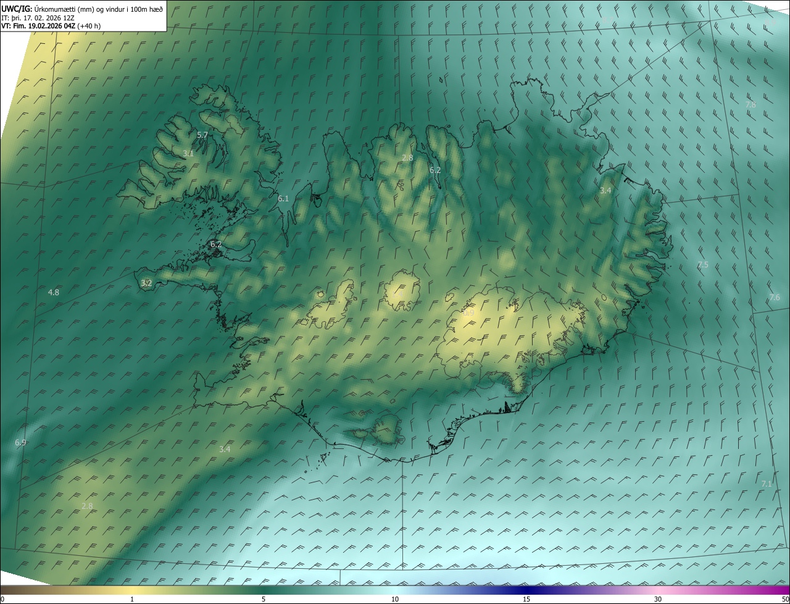Click the 'IT: þri. 17. 02. 2026 12Z' line
The width and height of the screenshot is (790, 604).
tap(38, 18)
